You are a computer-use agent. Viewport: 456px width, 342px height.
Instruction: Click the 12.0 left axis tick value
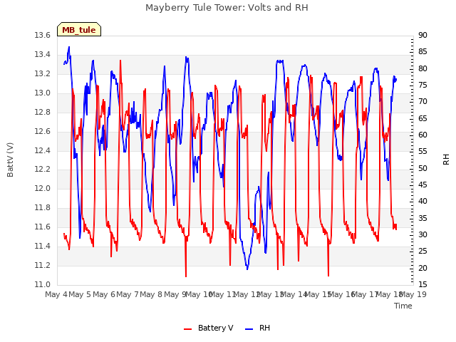click(x=43, y=189)
